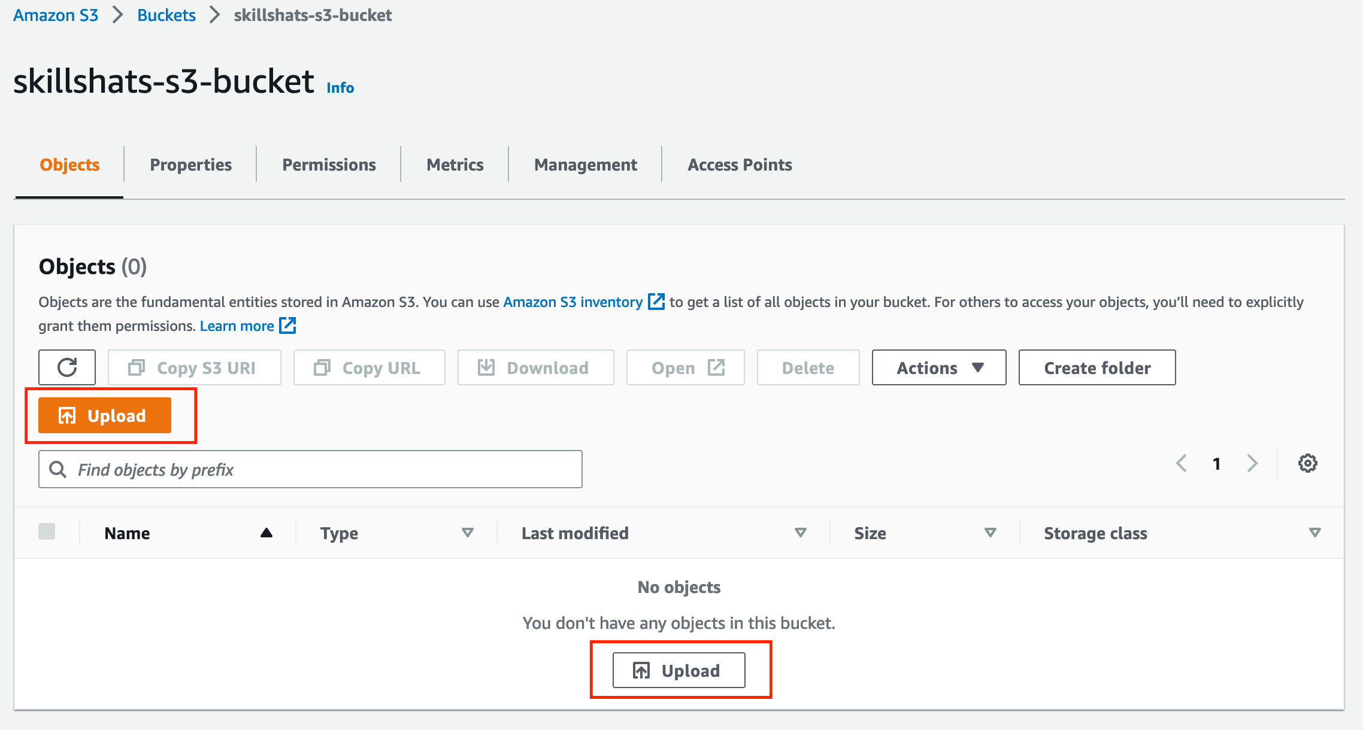Click the Create folder button
Screen dimensions: 1363x730
(1097, 367)
